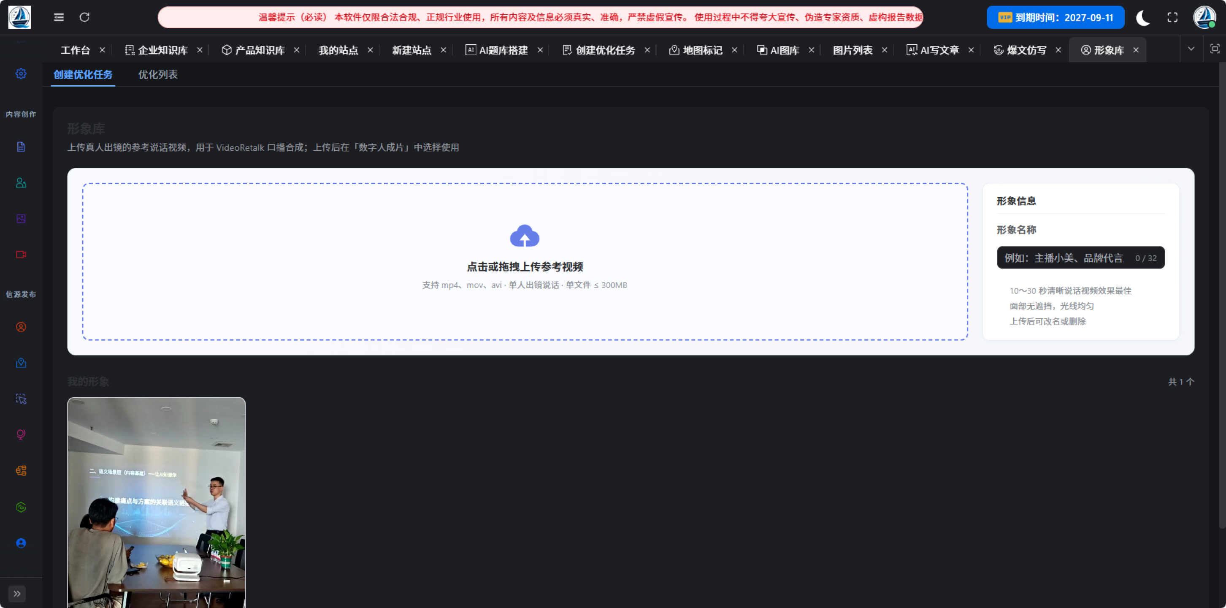Screen dimensions: 1226x608
Task: Close the AI写文章 tab
Action: 971,50
